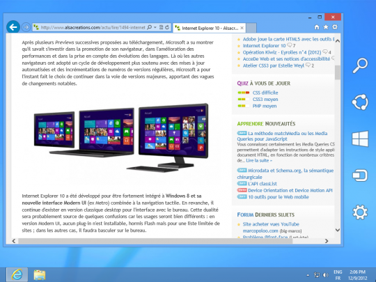Open the address bar autocomplete dropdown arrow

155,27
